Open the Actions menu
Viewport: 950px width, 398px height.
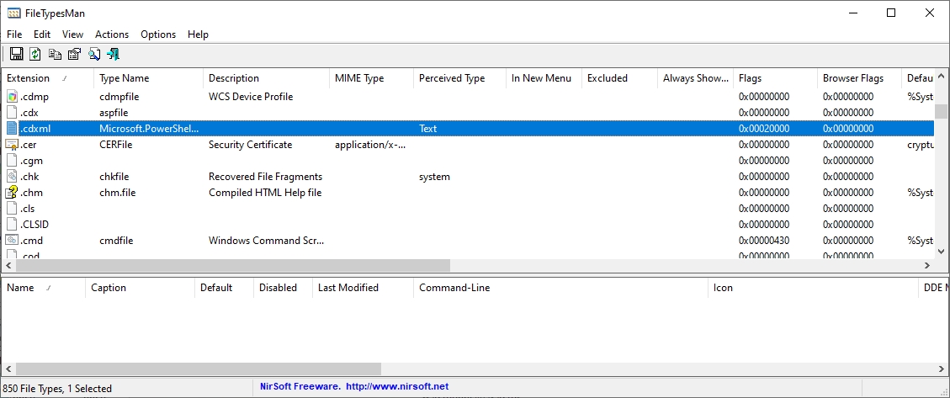point(112,34)
